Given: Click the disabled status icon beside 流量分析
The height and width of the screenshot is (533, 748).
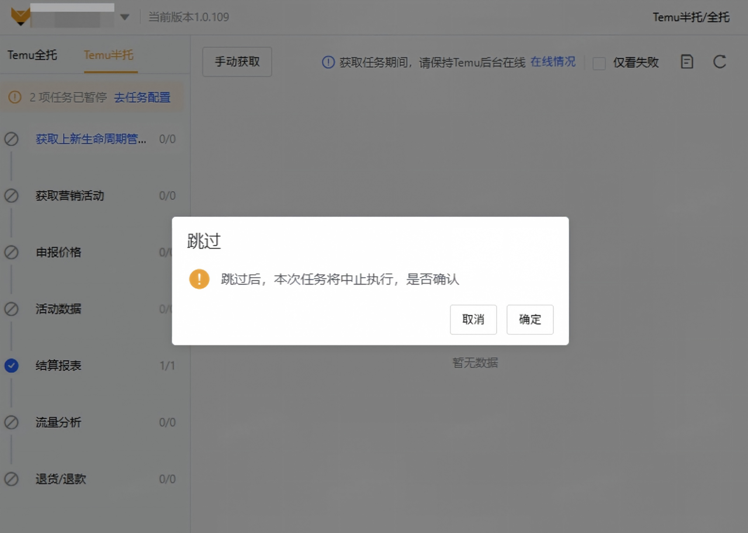Looking at the screenshot, I should (x=11, y=423).
